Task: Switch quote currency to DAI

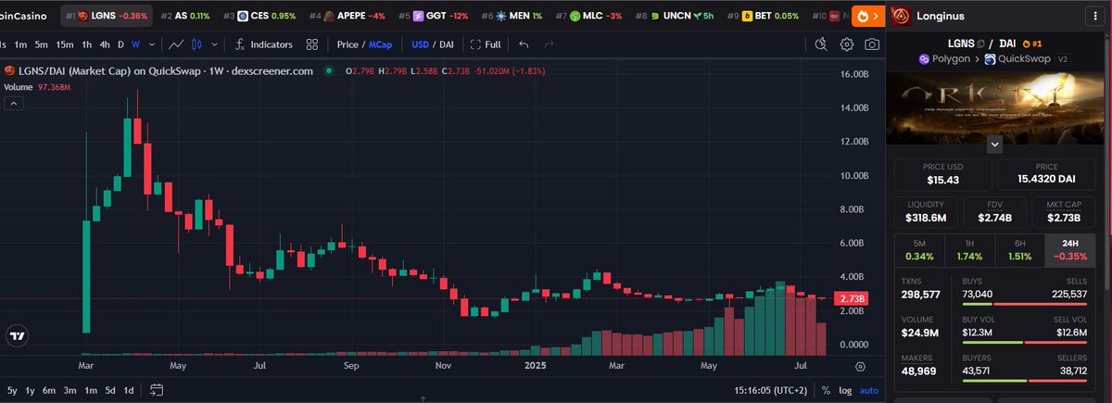Action: 447,44
